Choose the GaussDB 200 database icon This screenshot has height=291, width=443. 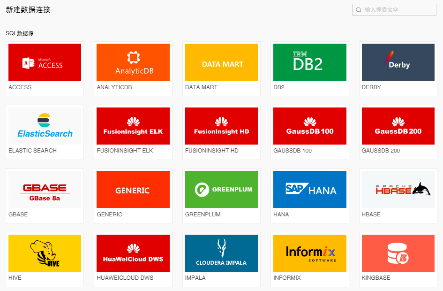(398, 126)
